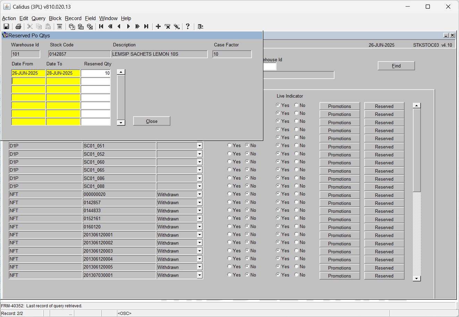Click the Execute Query database icon
459x317 pixels.
(x=81, y=27)
